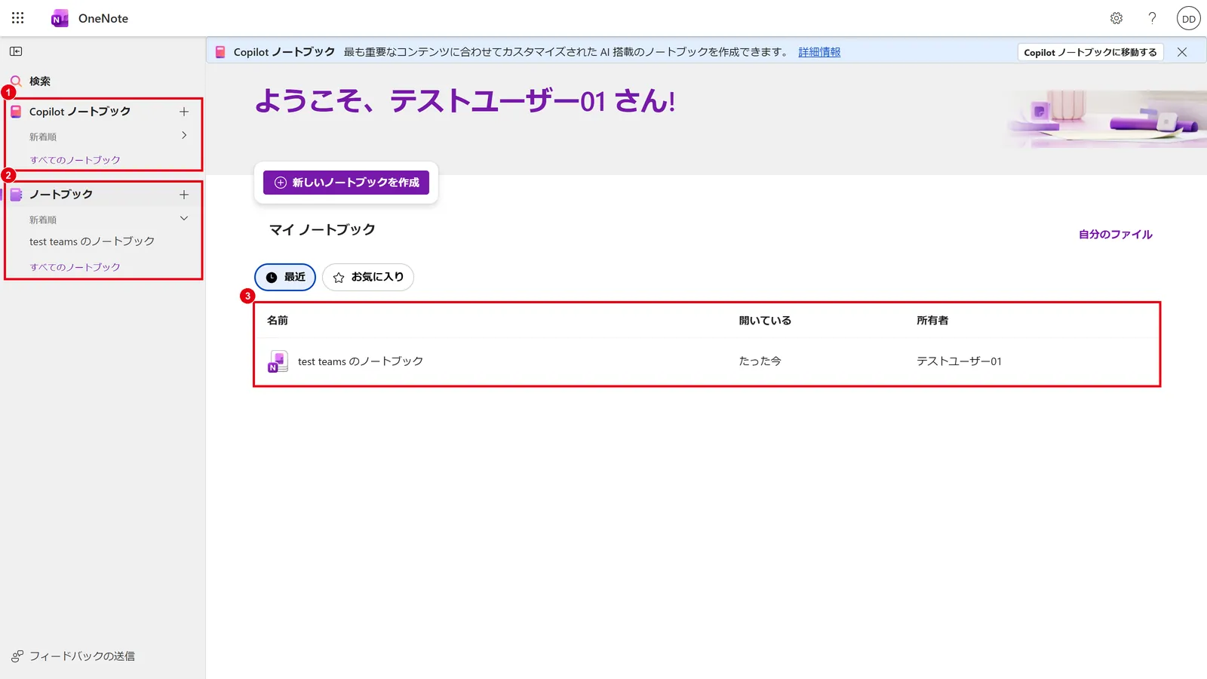
Task: Click the search magnifier icon
Action: (x=16, y=81)
